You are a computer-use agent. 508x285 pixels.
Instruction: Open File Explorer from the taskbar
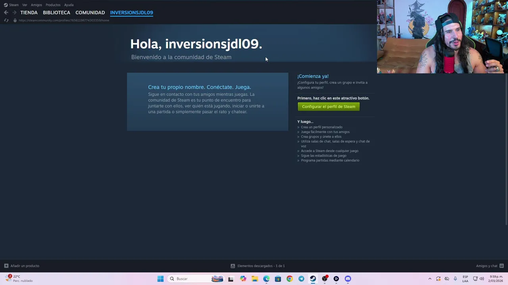(254, 279)
